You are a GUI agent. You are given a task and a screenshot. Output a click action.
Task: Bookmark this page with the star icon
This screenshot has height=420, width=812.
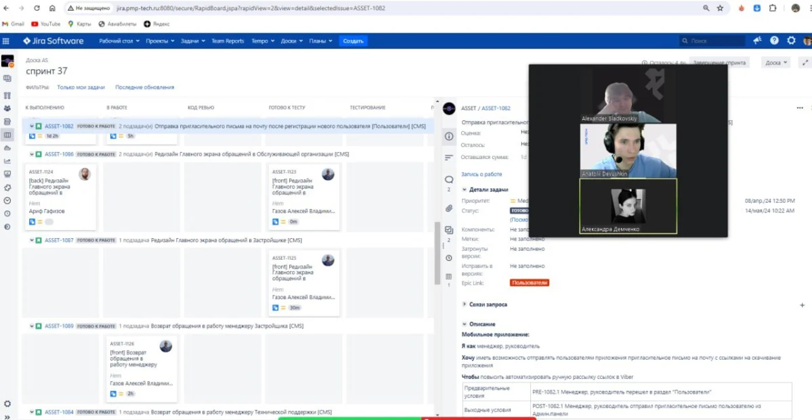click(720, 8)
